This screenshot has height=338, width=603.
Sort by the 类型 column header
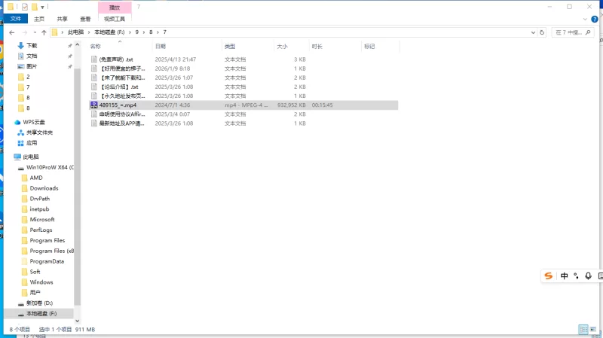(x=248, y=47)
